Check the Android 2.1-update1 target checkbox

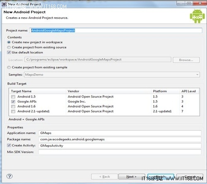click(13, 111)
